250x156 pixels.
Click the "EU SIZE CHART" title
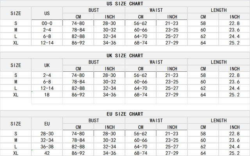125,114
